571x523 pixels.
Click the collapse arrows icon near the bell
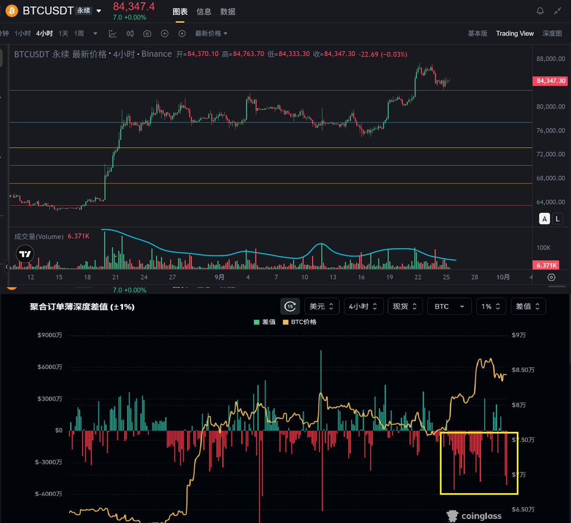[x=558, y=11]
